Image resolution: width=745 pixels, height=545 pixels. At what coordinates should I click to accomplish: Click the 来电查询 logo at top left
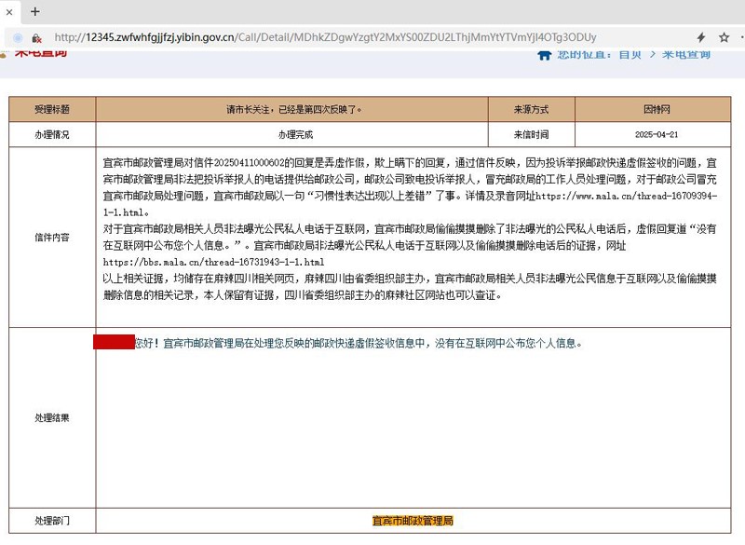point(39,53)
